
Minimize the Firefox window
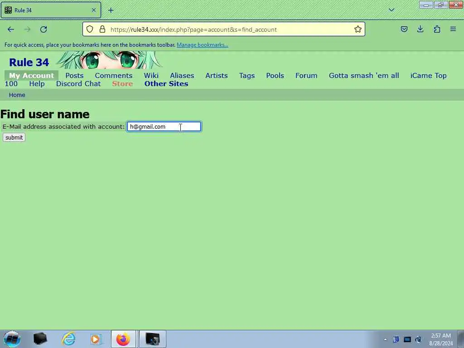pos(426,5)
